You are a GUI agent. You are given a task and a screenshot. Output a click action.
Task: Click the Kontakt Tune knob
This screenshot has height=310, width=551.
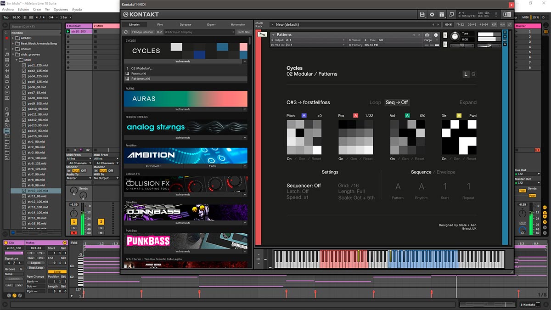[455, 37]
